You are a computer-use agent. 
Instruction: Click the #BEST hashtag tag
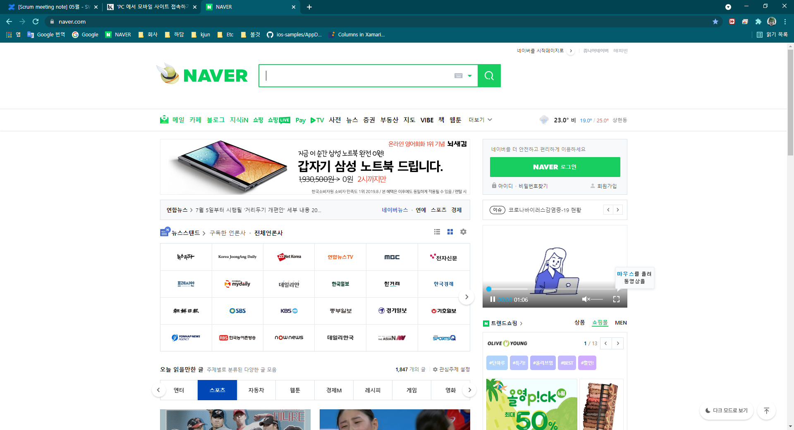pos(567,363)
